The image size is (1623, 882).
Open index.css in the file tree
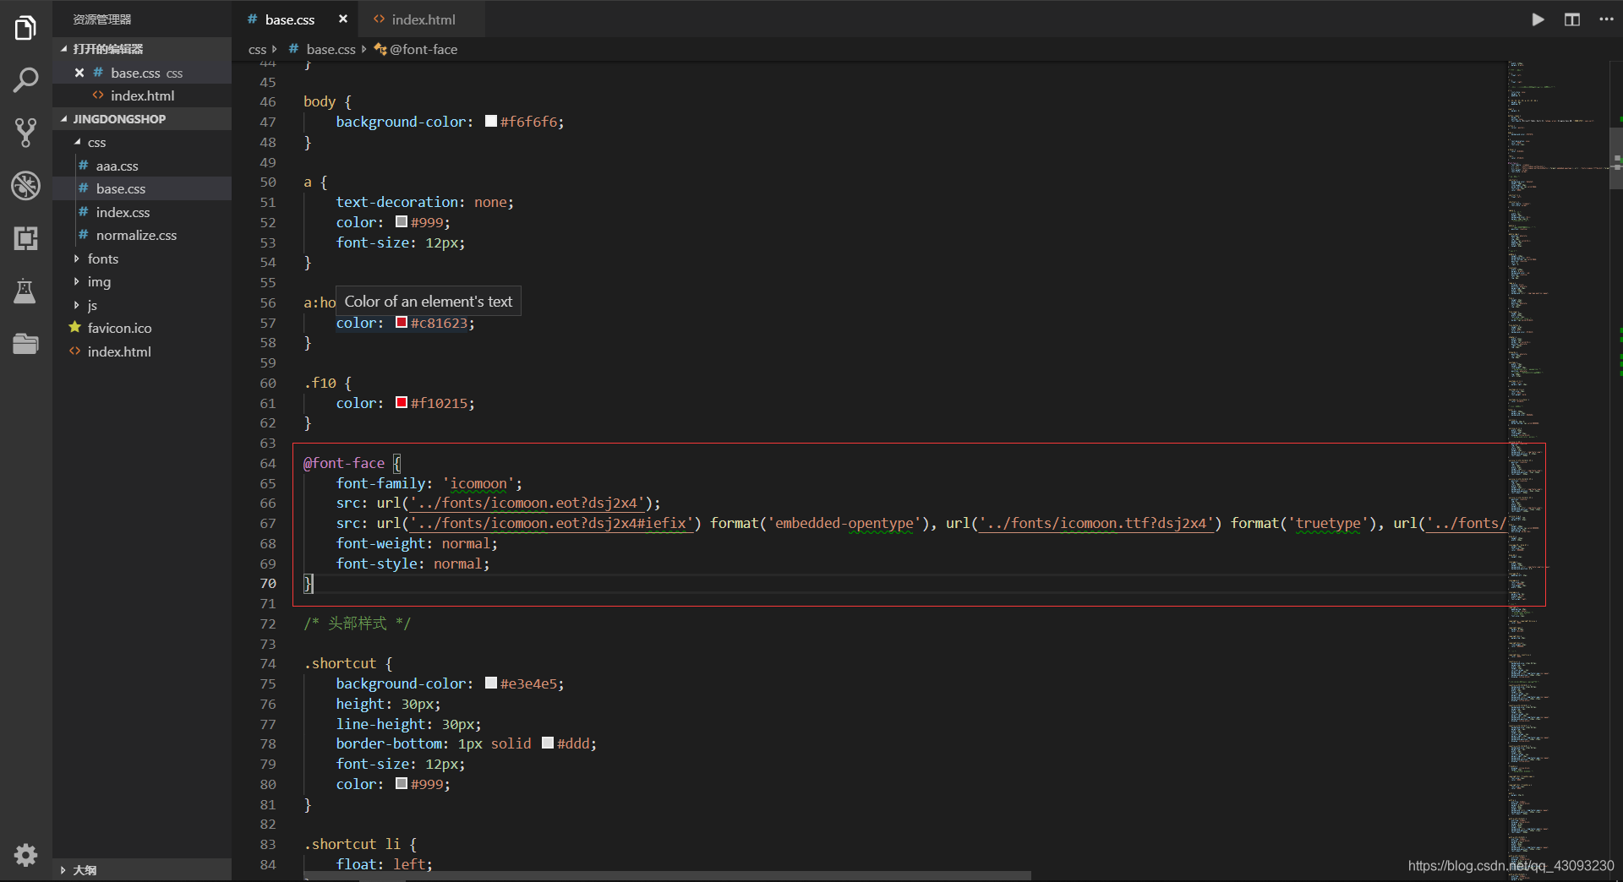[142, 212]
